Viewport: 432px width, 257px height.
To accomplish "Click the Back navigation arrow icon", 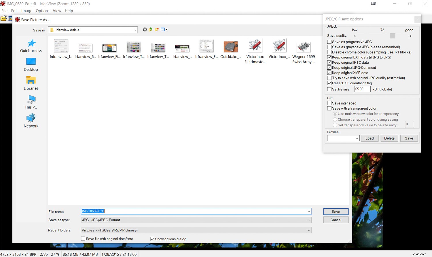I will (x=145, y=29).
